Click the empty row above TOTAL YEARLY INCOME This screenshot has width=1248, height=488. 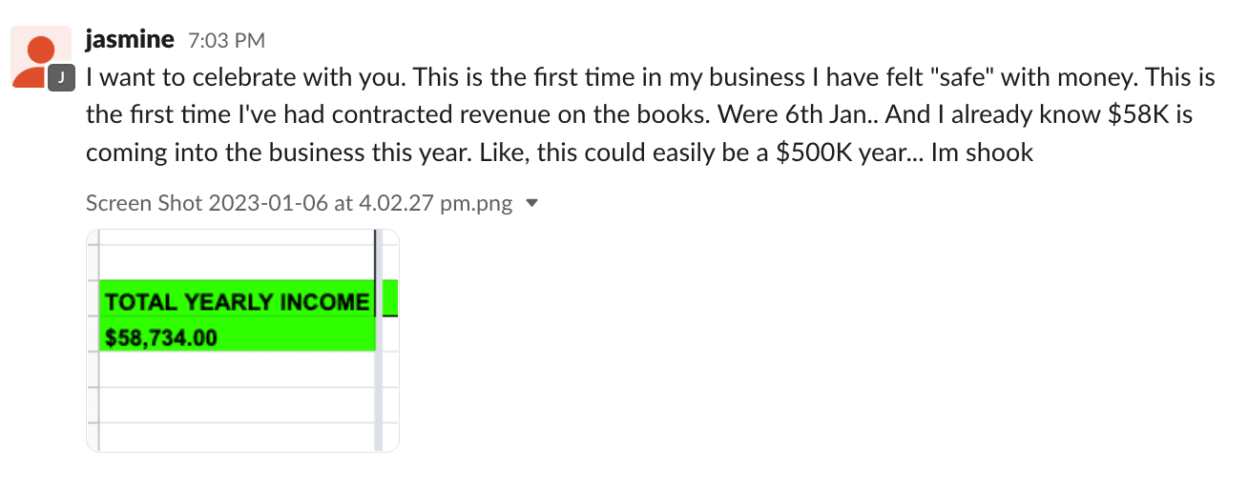point(237,262)
